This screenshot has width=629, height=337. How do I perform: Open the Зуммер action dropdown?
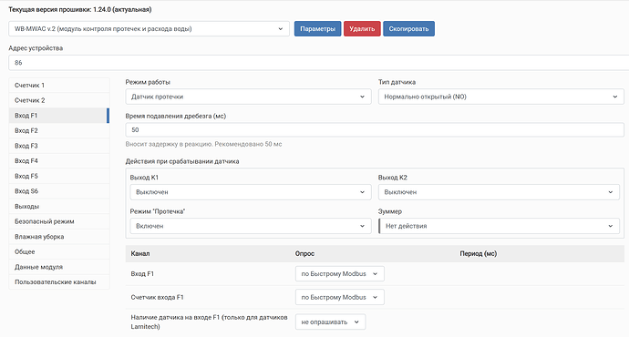point(499,226)
